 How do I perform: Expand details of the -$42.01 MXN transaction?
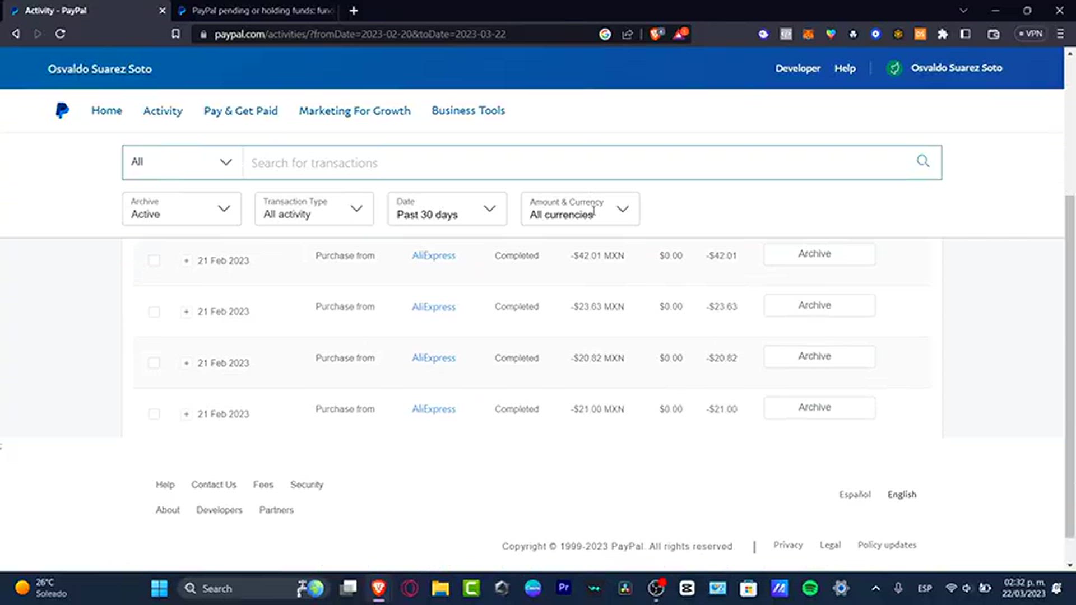tap(186, 260)
